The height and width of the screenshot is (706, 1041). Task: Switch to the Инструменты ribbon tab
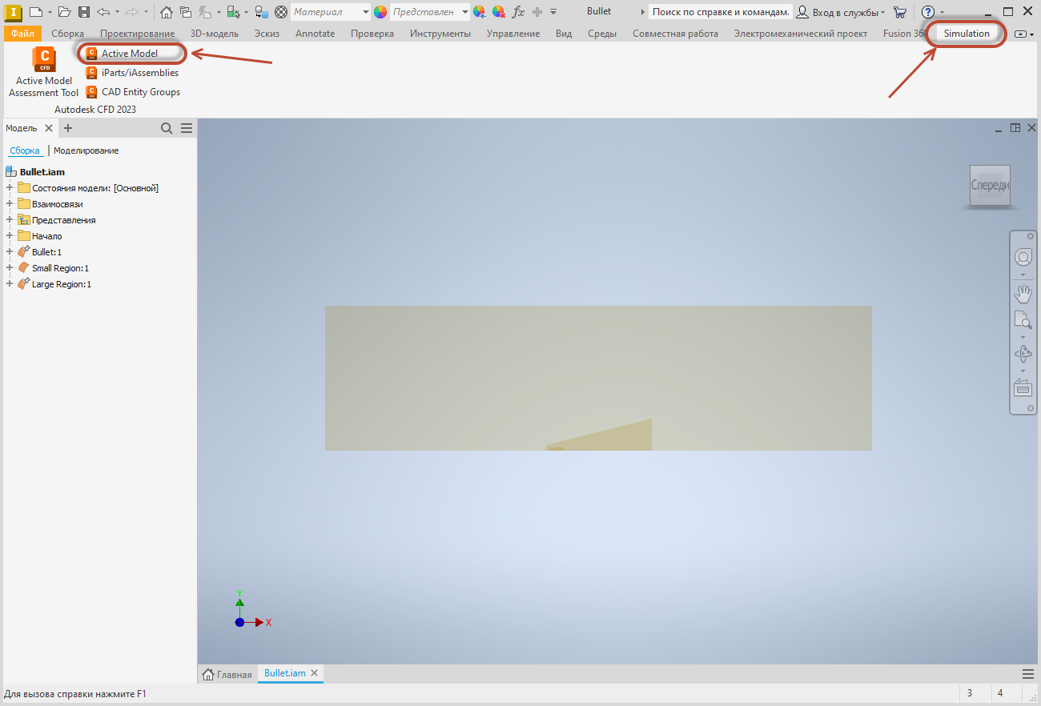[440, 34]
